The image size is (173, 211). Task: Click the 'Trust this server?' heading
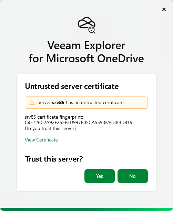tap(54, 159)
